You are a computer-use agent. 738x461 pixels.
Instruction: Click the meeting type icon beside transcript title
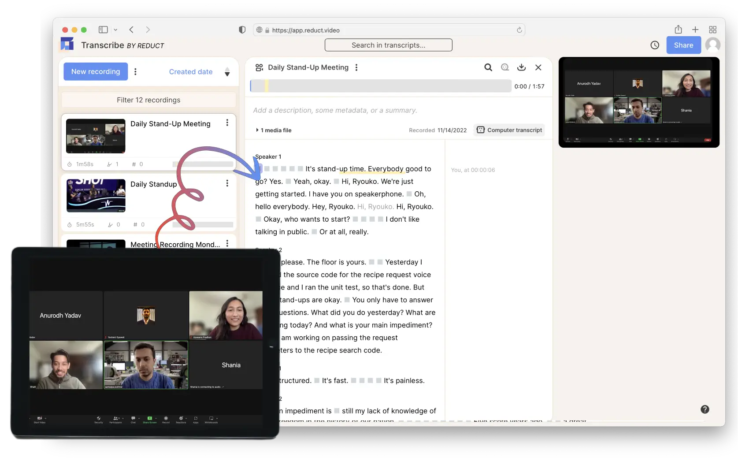259,67
